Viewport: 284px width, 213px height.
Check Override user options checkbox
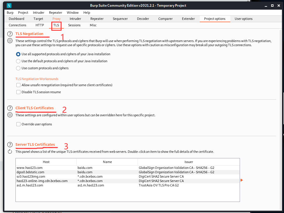click(x=18, y=124)
